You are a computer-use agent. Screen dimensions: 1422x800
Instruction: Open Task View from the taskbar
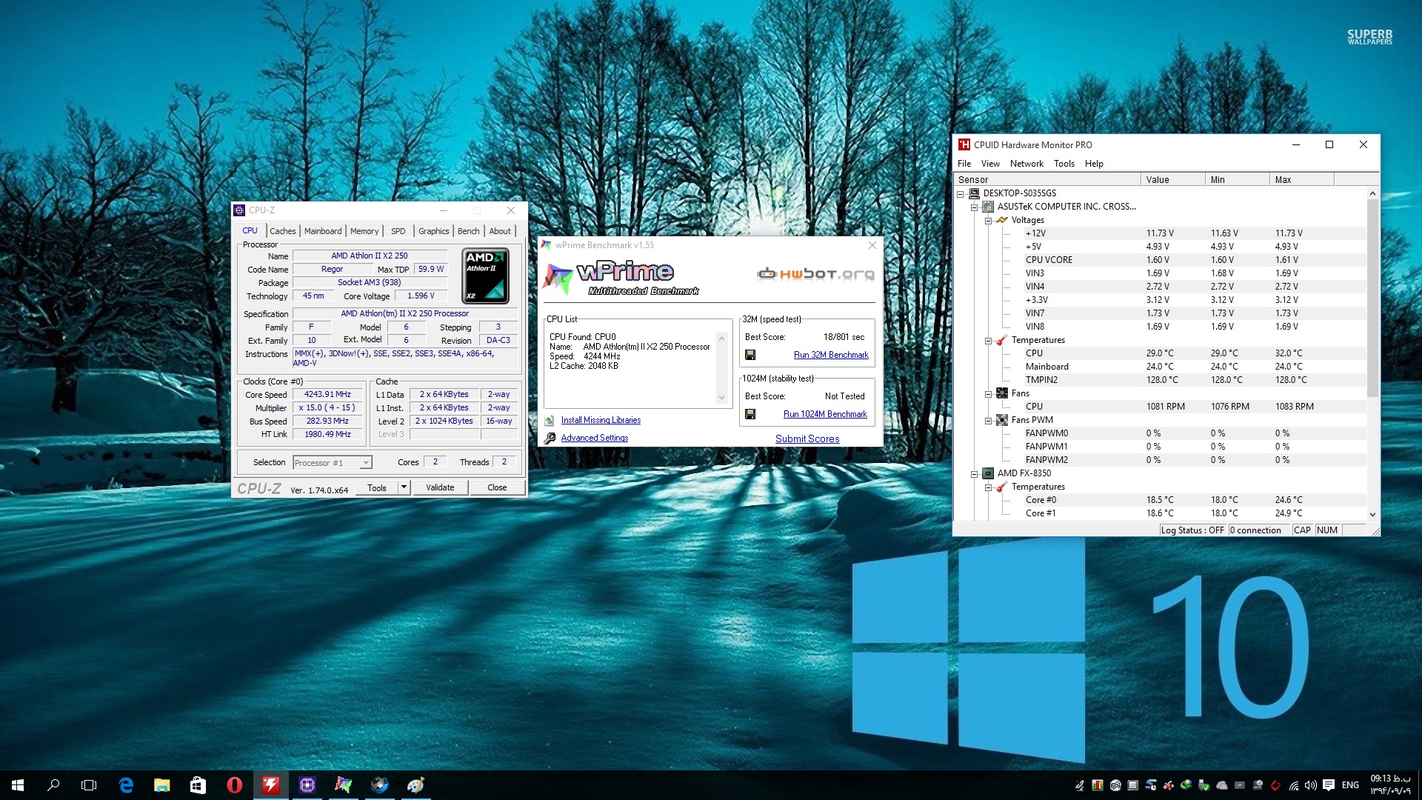(89, 785)
